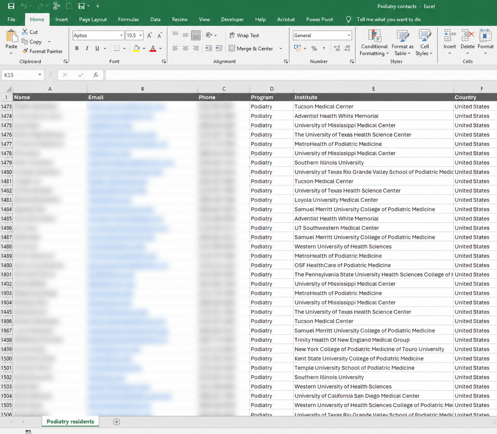Screen dimensions: 497x434
Task: Switch to Formulas tab
Action: 129,19
